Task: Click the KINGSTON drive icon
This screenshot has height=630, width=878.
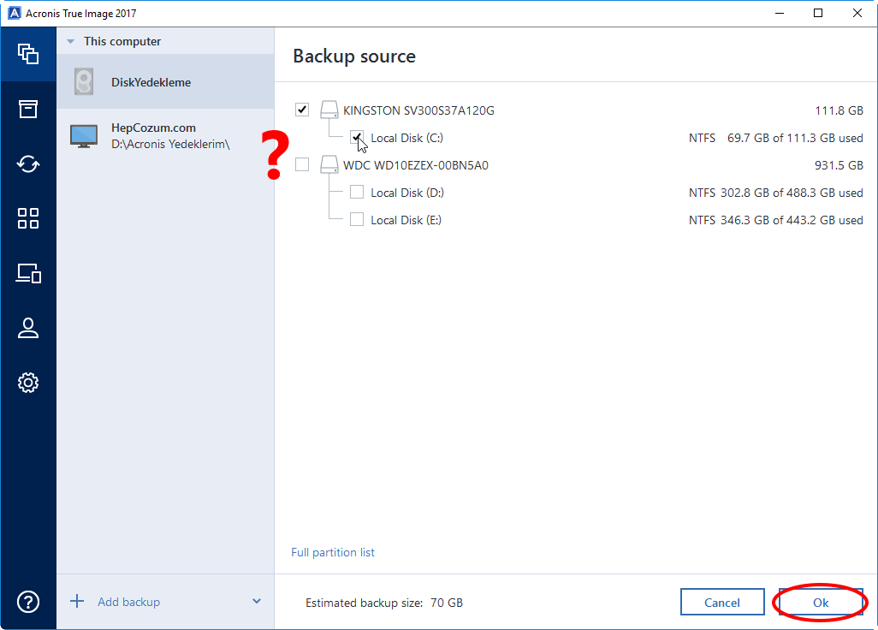Action: [329, 110]
